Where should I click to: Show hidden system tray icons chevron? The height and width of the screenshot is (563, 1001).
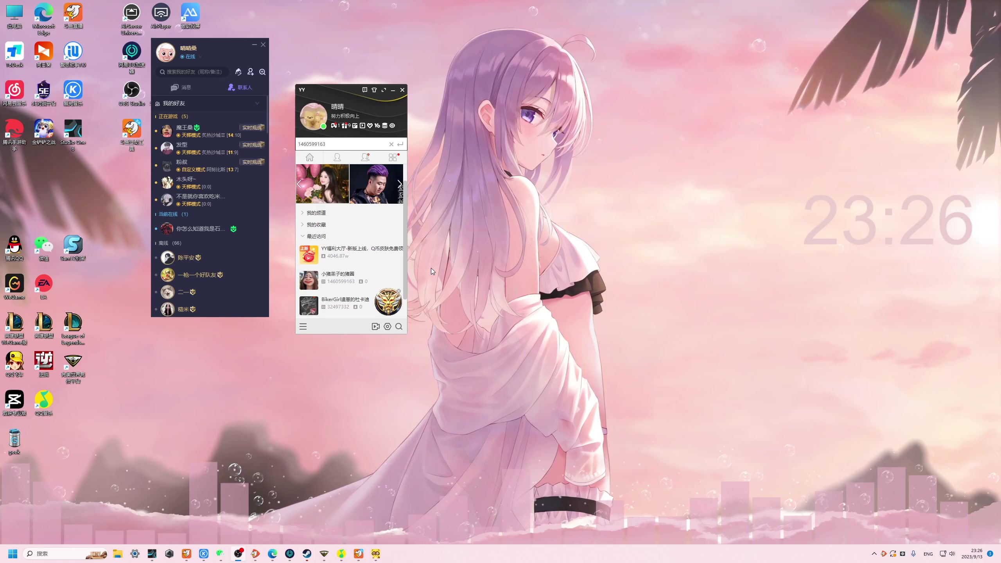point(874,554)
